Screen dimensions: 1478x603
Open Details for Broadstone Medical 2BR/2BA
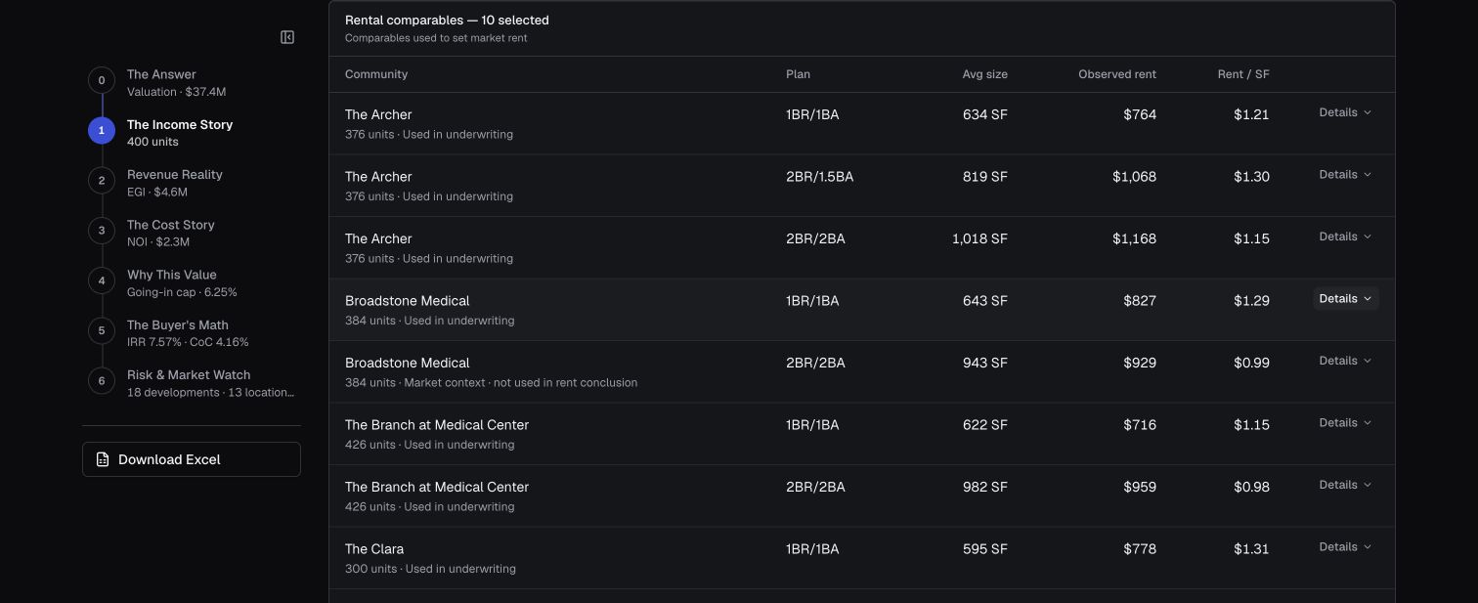pos(1345,361)
